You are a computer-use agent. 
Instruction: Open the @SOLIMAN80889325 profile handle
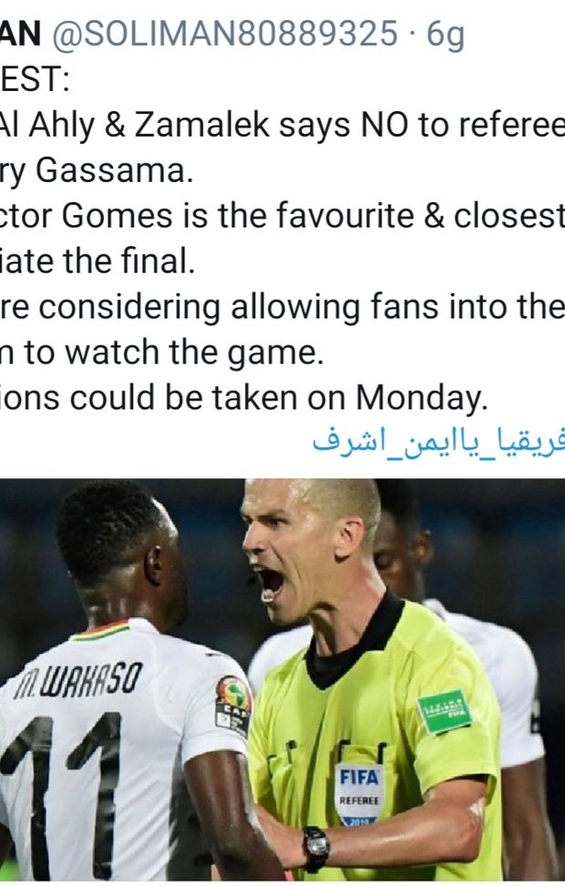point(225,34)
